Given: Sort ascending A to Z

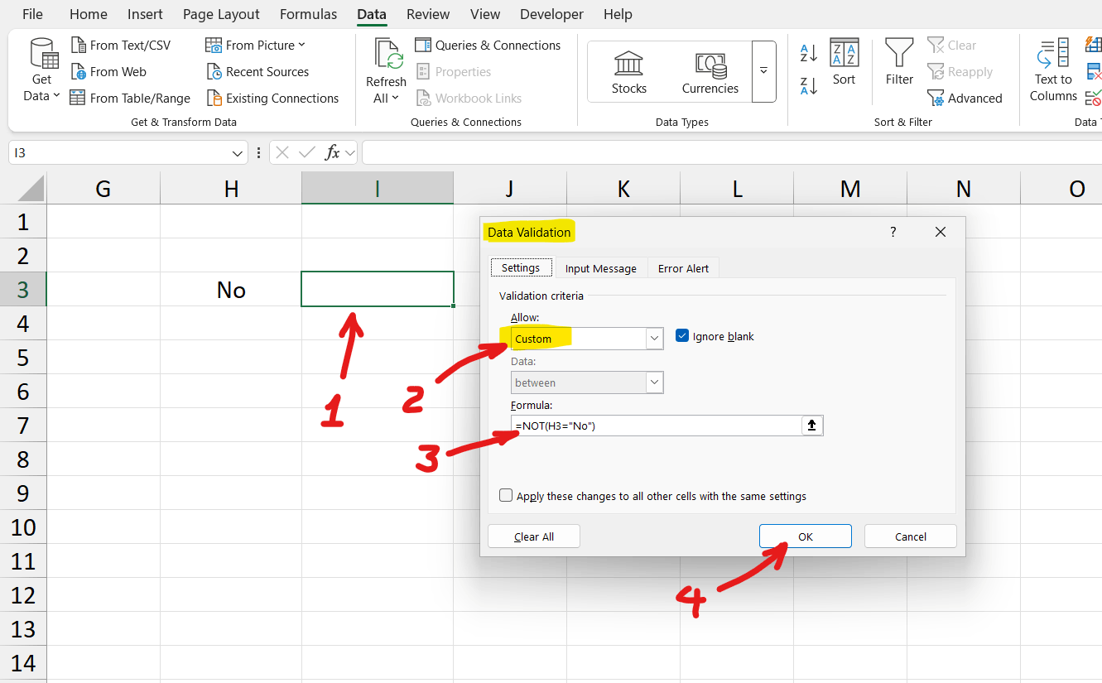Looking at the screenshot, I should pyautogui.click(x=807, y=52).
